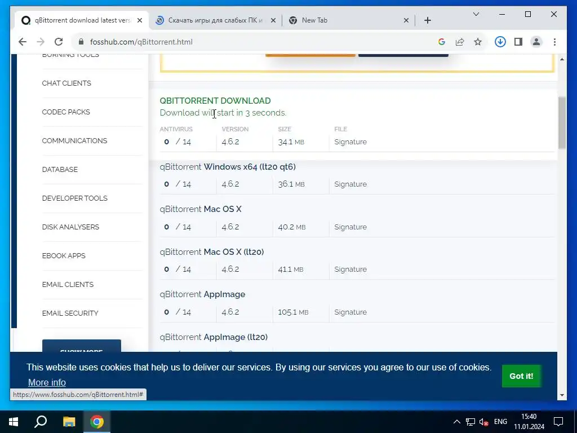Open the COMMUNICATIONS category

[x=74, y=140]
